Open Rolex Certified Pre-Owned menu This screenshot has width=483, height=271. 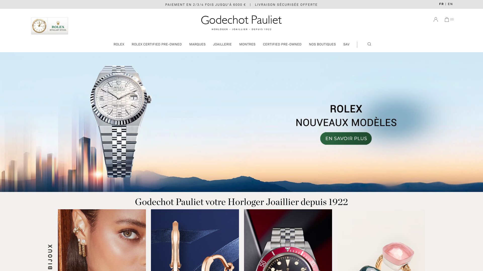157,44
